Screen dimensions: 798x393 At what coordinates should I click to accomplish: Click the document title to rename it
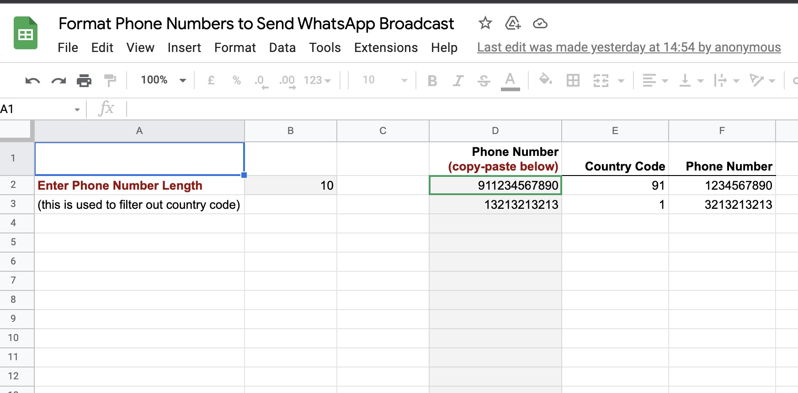pos(256,23)
